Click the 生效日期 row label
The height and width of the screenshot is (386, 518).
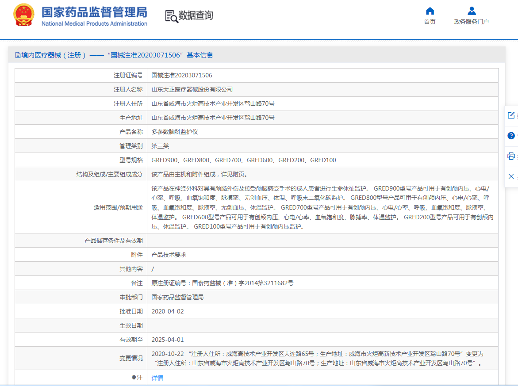coord(131,325)
